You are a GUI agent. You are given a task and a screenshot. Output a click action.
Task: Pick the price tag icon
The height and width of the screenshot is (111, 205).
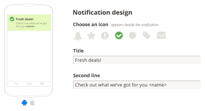[x=146, y=35]
